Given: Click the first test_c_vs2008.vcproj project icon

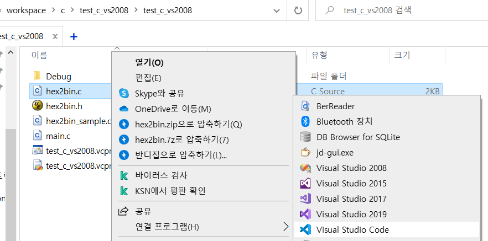Looking at the screenshot, I should [x=38, y=151].
